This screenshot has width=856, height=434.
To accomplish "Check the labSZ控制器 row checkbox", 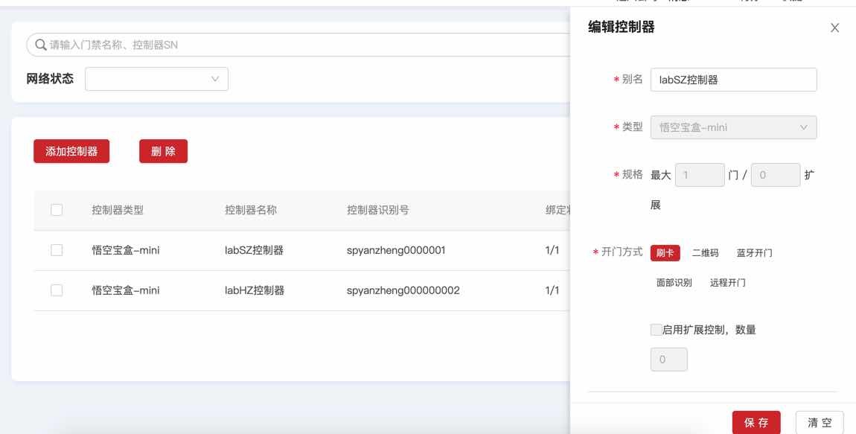I will click(57, 250).
